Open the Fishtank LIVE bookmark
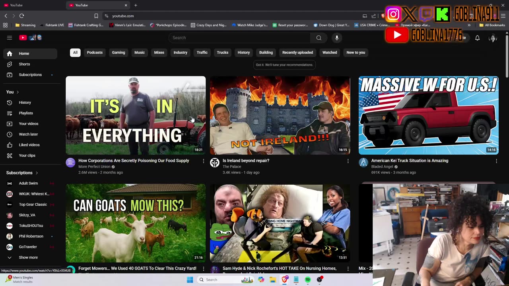509x286 pixels. click(52, 25)
